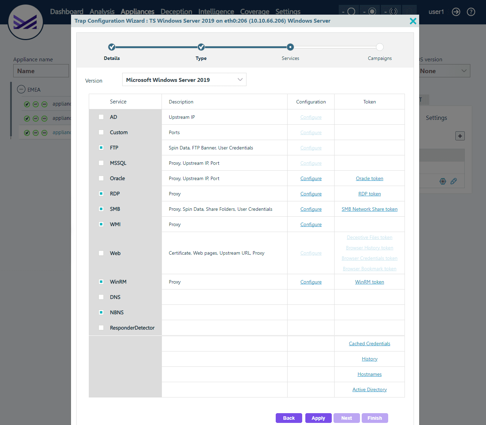The height and width of the screenshot is (425, 486).
Task: Open the Version dropdown for Windows Server 2019
Action: 184,79
